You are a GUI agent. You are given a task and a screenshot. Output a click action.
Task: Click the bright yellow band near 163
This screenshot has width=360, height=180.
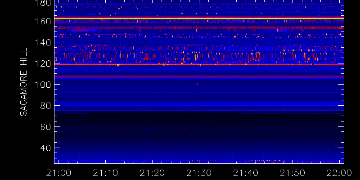(199, 18)
